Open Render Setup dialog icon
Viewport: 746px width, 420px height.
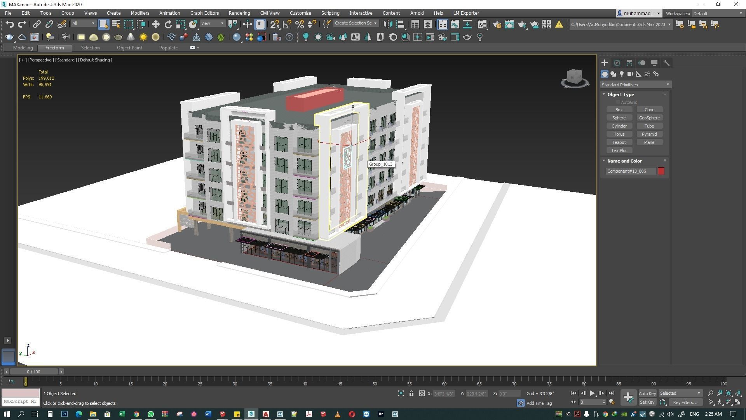(497, 24)
